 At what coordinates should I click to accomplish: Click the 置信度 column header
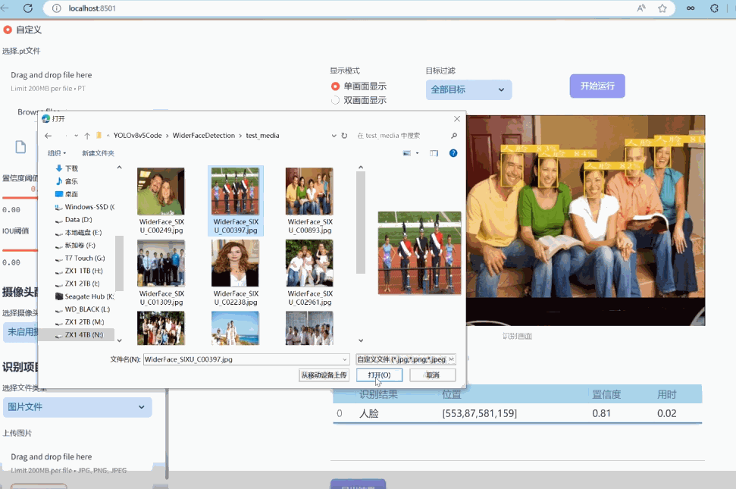click(606, 395)
